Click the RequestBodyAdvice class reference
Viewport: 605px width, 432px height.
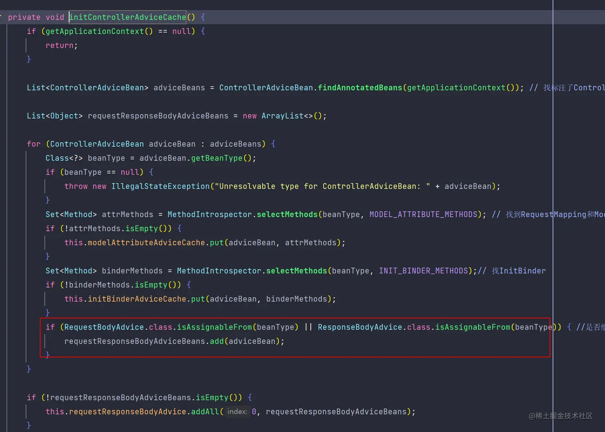click(x=104, y=327)
